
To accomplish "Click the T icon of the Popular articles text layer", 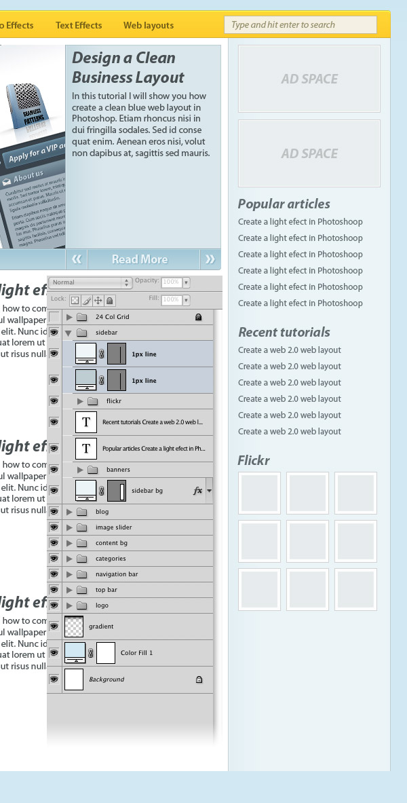I will point(86,449).
